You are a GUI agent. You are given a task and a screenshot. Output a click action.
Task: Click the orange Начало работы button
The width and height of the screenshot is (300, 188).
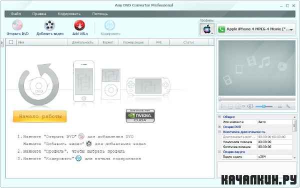pos(40,116)
